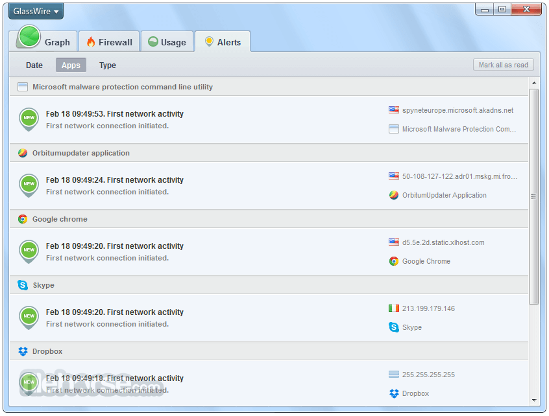This screenshot has width=549, height=416.
Task: Click the yellow pin icon on Alerts tab
Action: click(209, 41)
